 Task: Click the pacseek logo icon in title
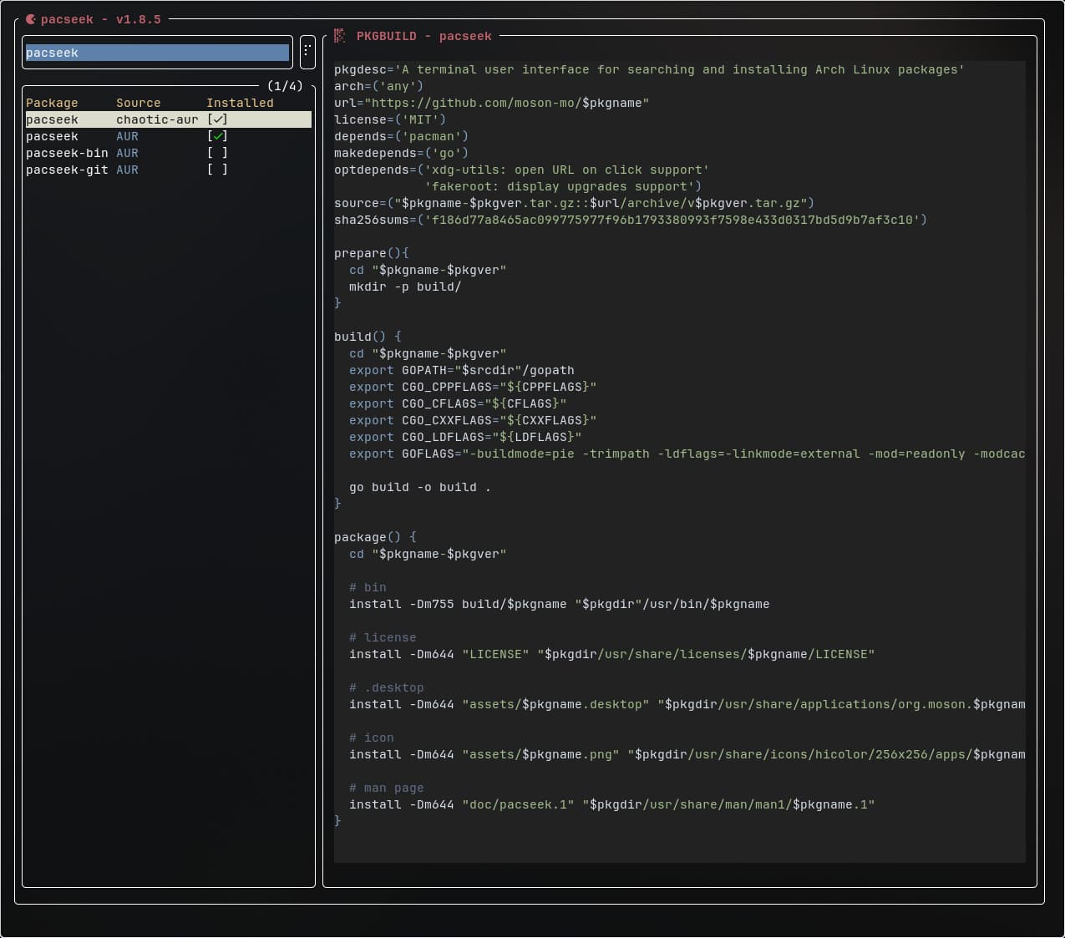31,19
